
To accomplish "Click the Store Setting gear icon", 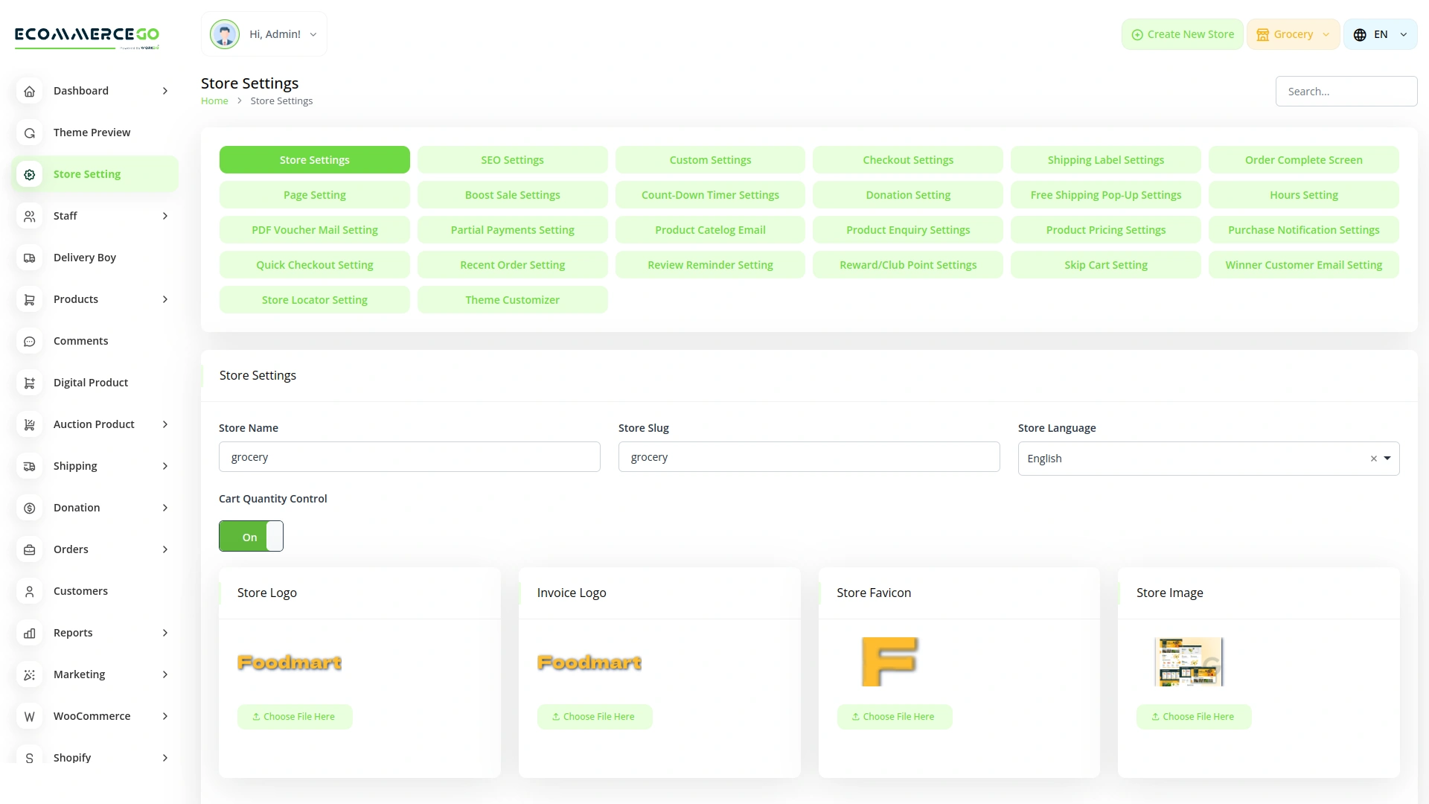I will point(29,173).
